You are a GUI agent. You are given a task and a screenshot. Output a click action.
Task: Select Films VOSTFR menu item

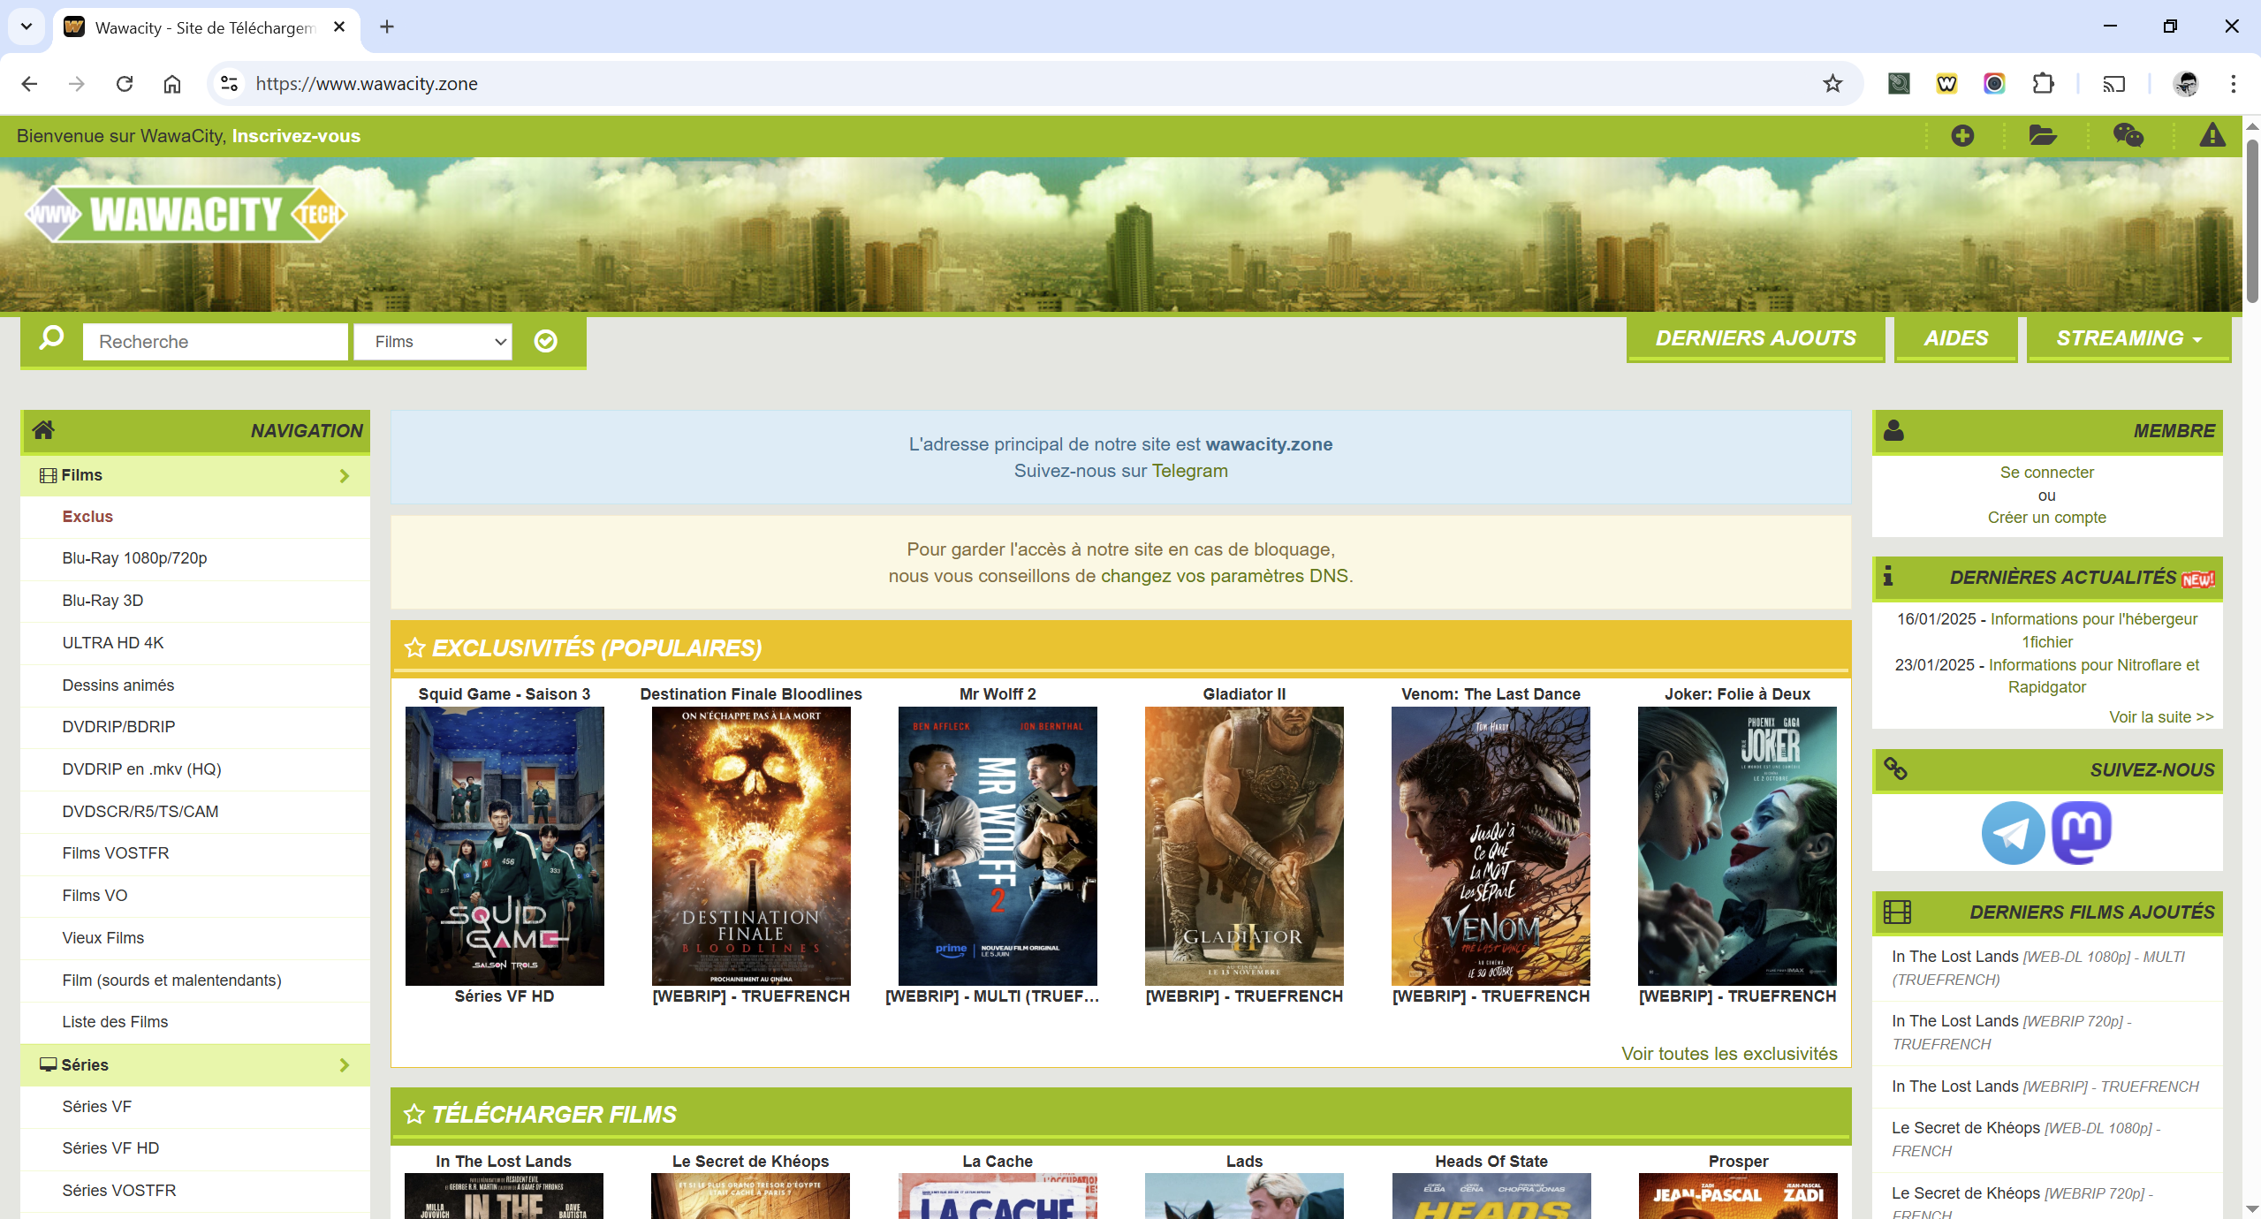click(x=116, y=853)
